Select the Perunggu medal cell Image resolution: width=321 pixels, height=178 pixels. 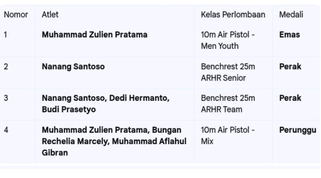(298, 130)
